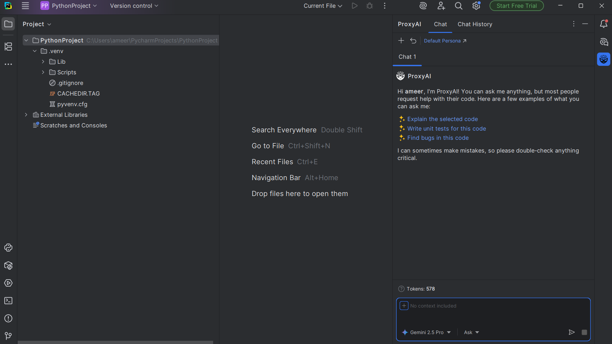Open the main hamburger menu
This screenshot has height=344, width=612.
click(x=25, y=6)
